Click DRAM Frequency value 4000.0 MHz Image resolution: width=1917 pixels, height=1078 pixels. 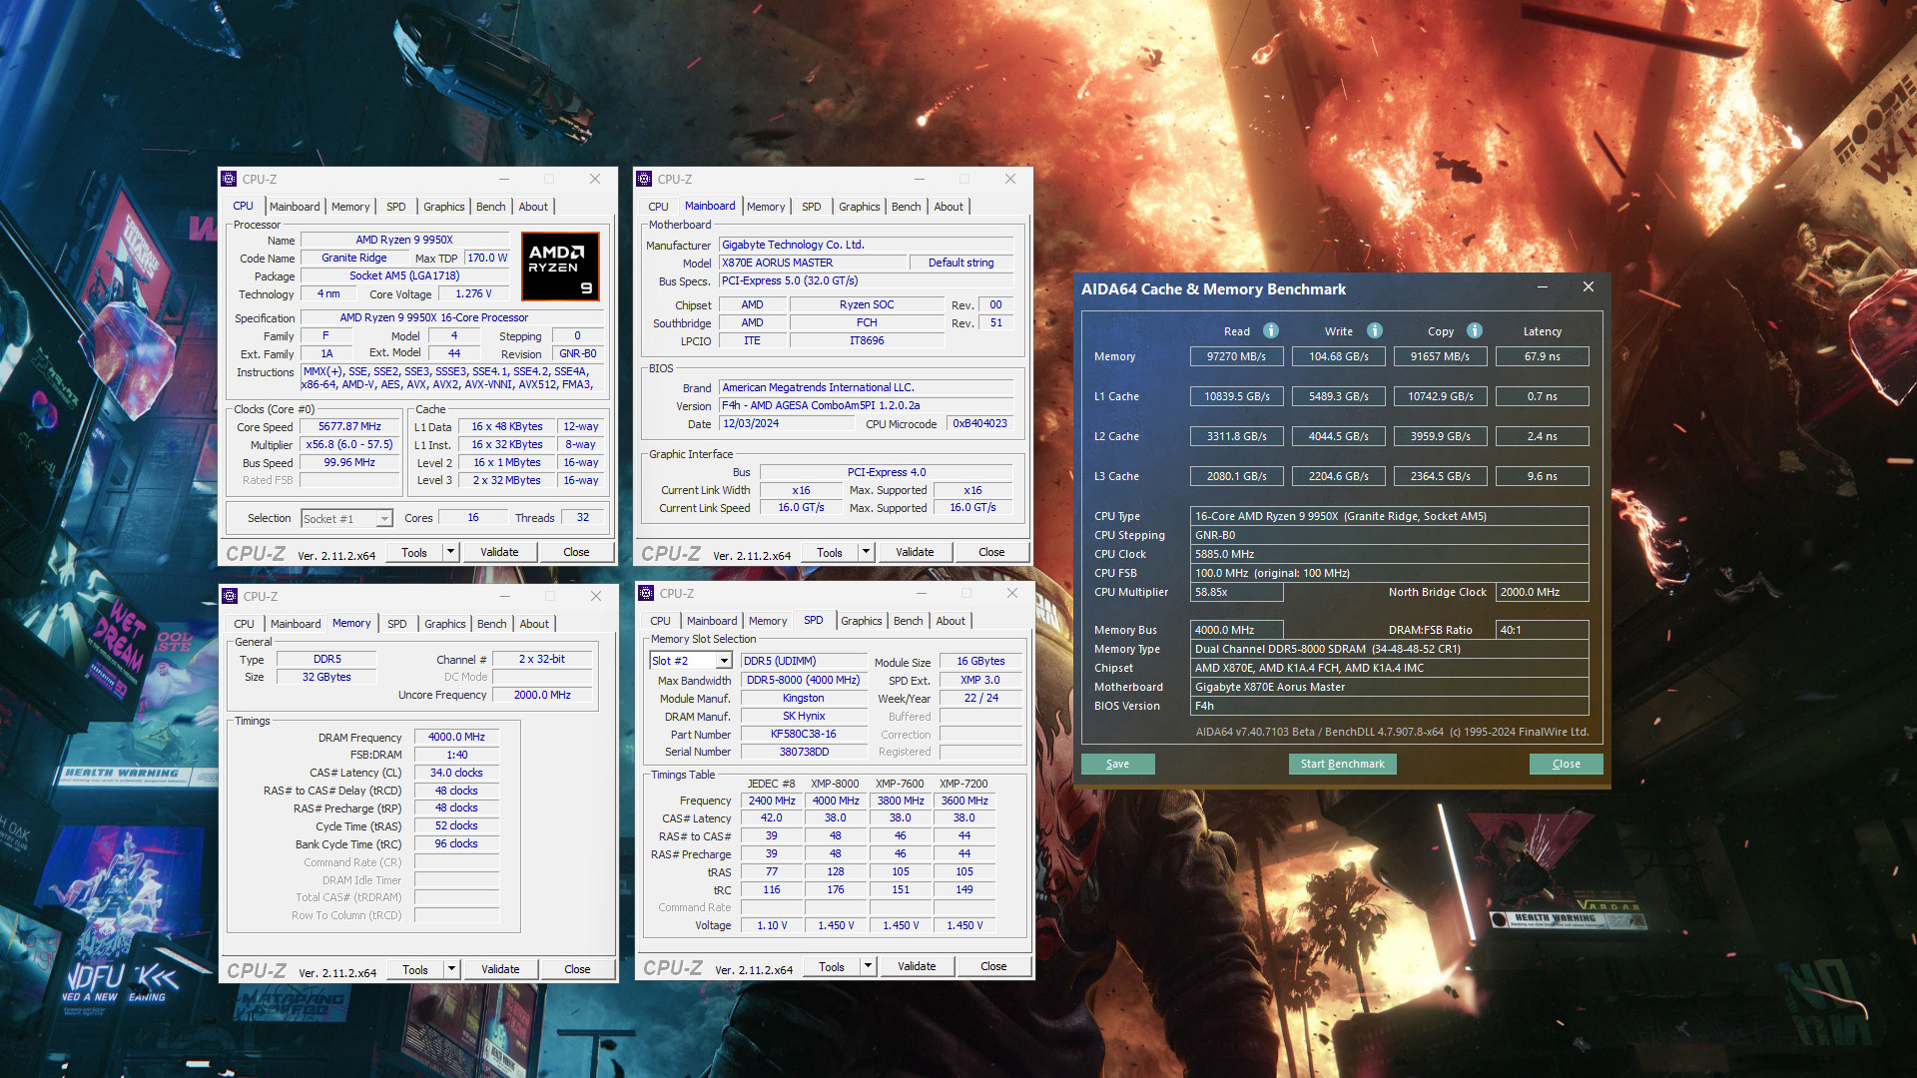pyautogui.click(x=456, y=737)
